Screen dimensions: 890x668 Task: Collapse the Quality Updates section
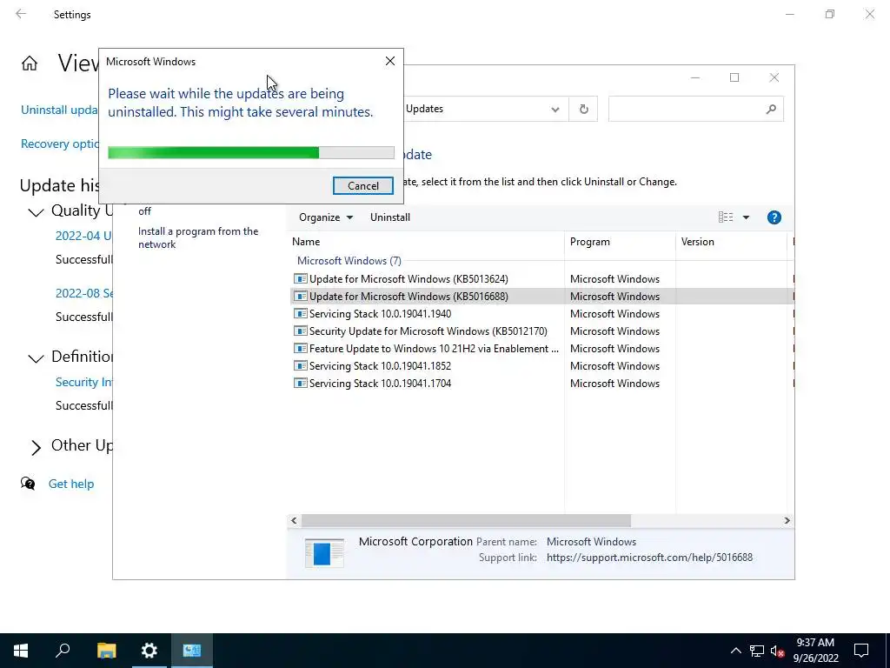[36, 212]
